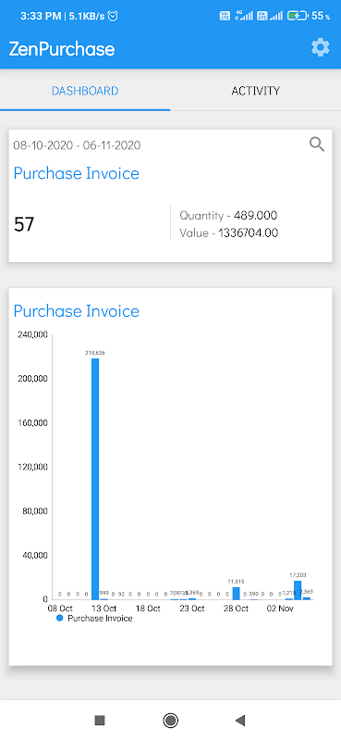This screenshot has height=741, width=341.
Task: Select the tallest bar labeled 218,636
Action: click(95, 479)
